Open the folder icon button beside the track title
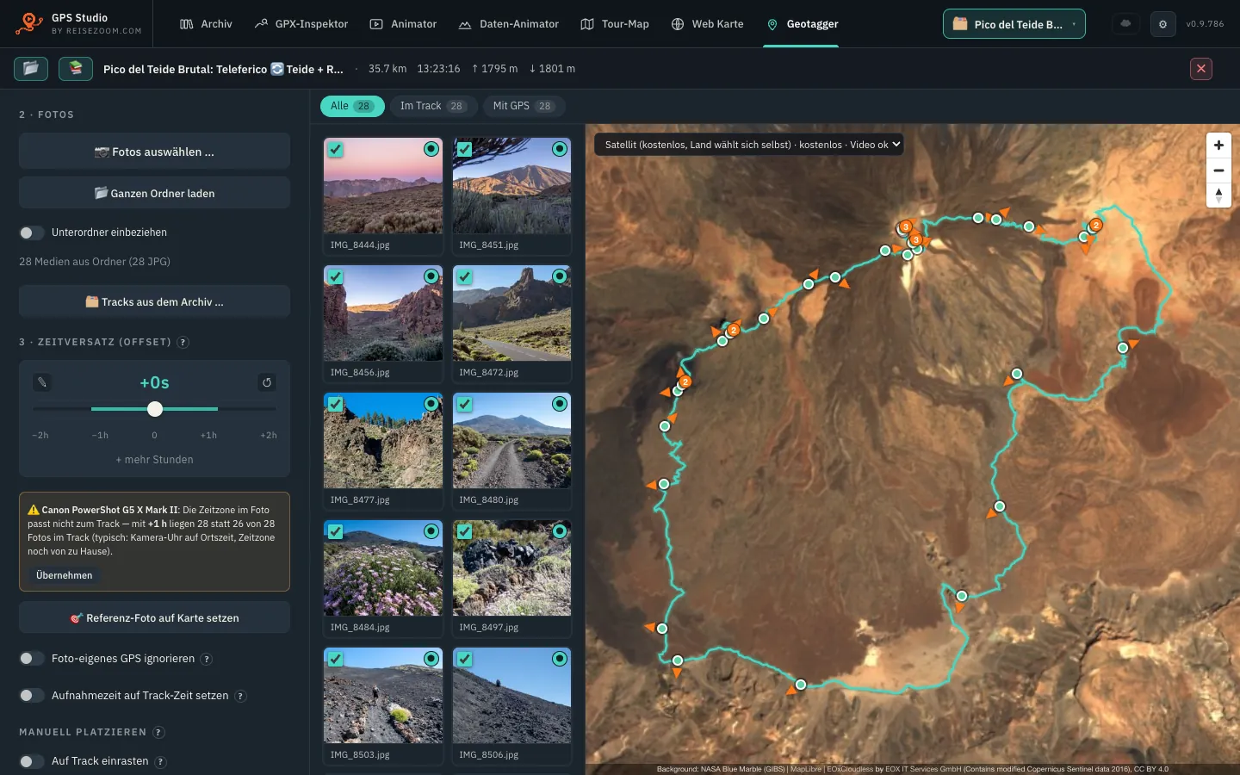 [x=31, y=68]
